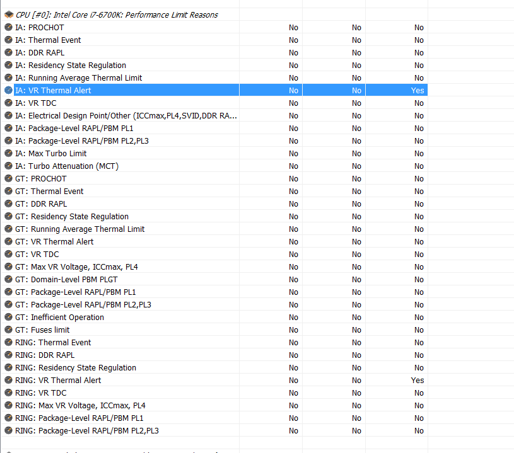Click the icon beside GT: DDR RAPL
Screen dimensions: 514x453
click(9, 204)
